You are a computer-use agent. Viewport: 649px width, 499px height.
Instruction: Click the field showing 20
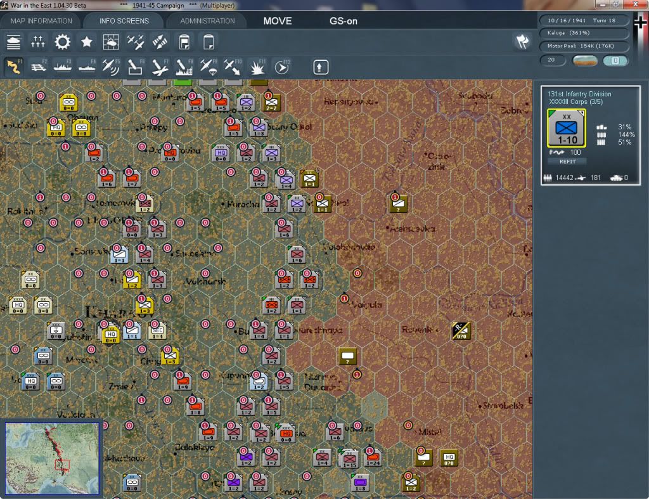tap(553, 60)
